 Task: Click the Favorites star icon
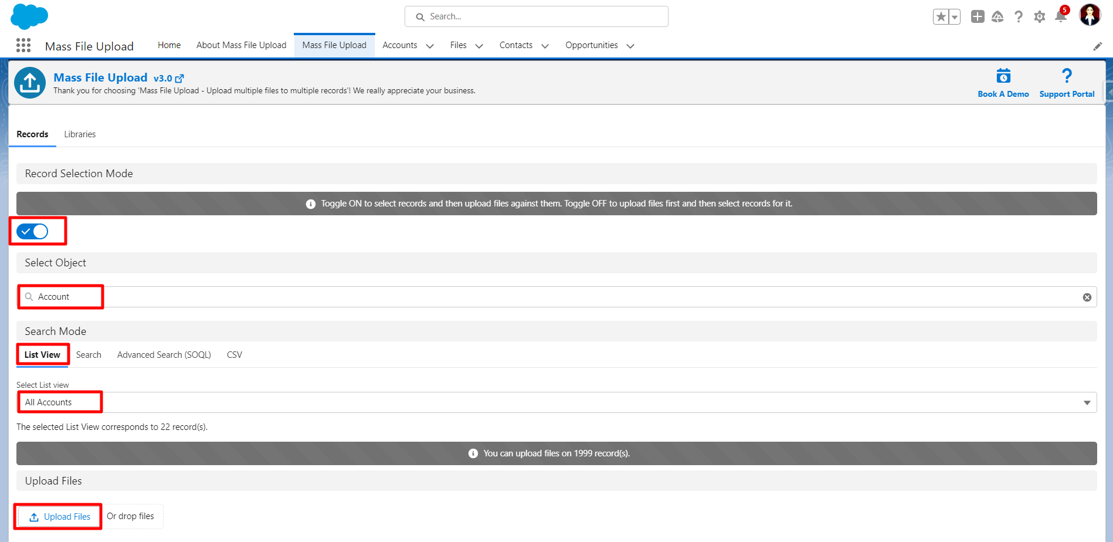(941, 17)
